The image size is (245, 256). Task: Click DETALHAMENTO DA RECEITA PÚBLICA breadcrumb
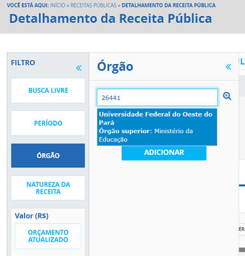[168, 5]
